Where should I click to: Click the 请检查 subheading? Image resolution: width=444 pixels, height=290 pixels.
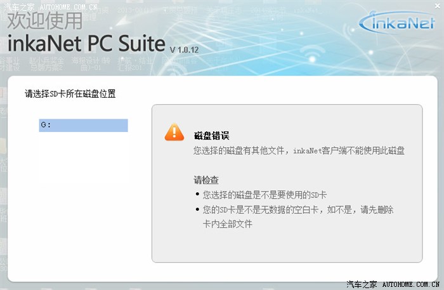pos(206,180)
